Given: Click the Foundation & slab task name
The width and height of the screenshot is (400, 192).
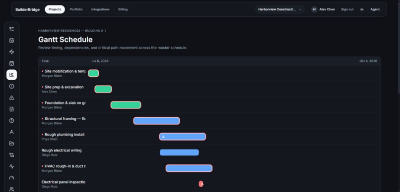Looking at the screenshot, I should point(65,103).
